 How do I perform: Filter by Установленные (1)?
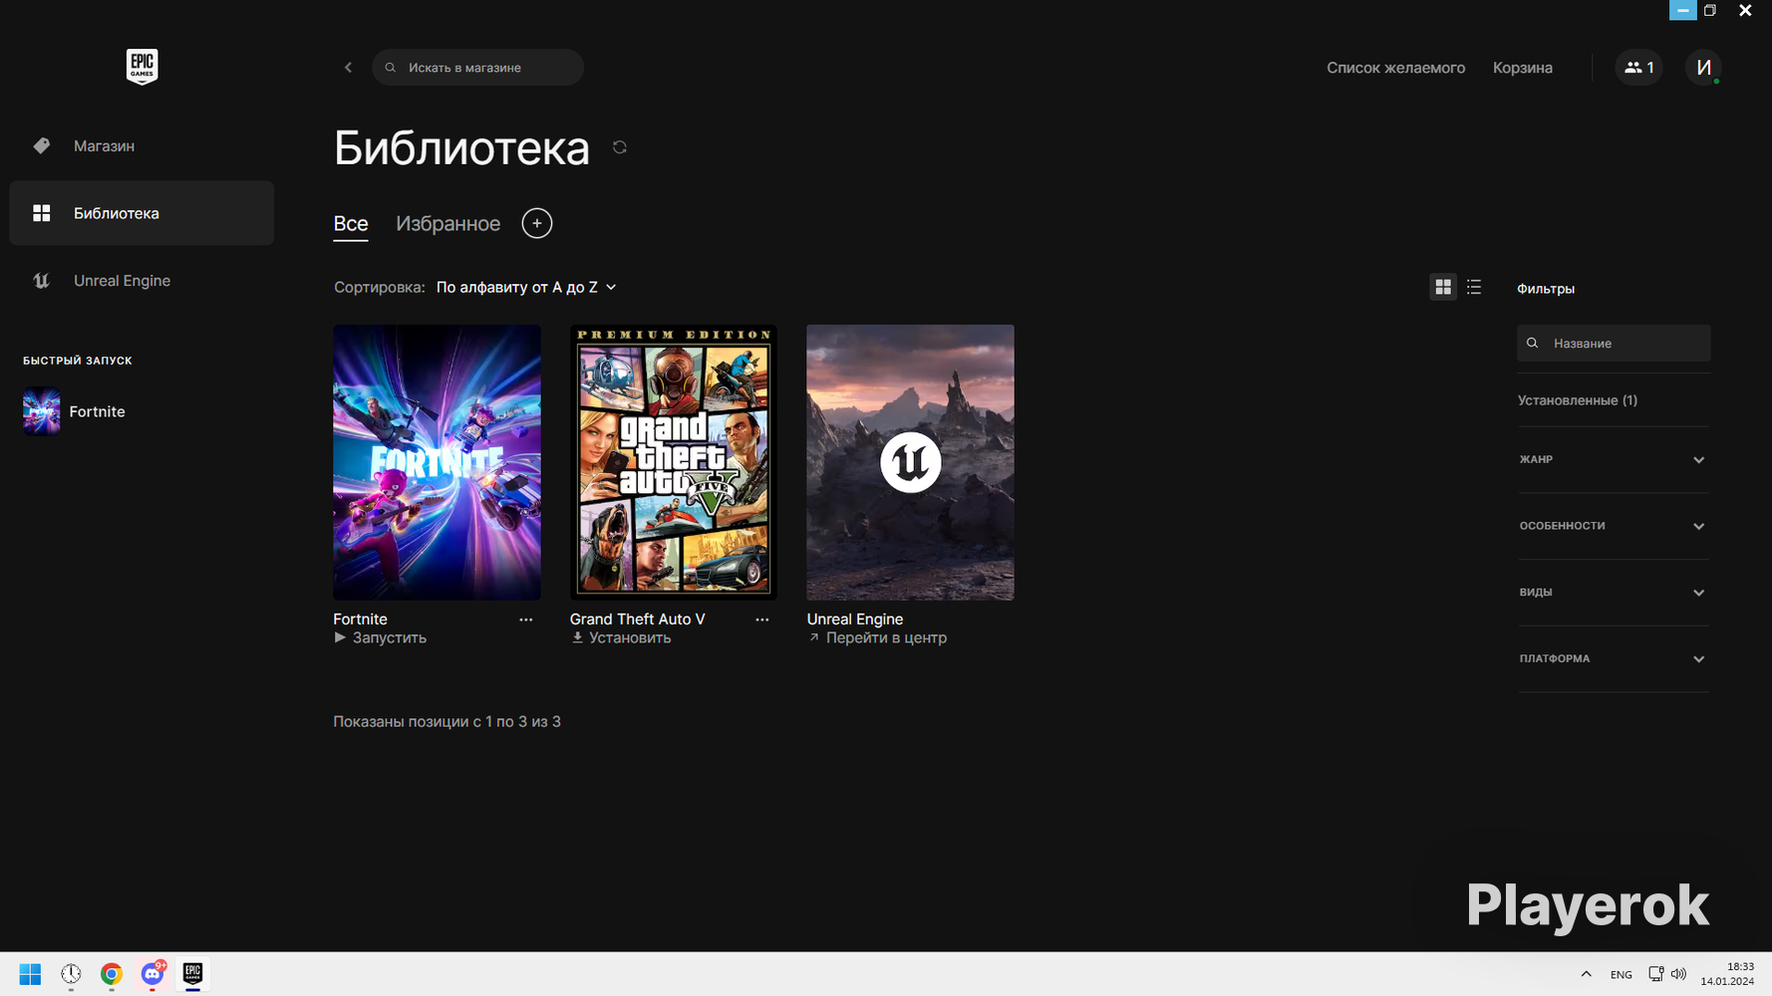tap(1578, 400)
